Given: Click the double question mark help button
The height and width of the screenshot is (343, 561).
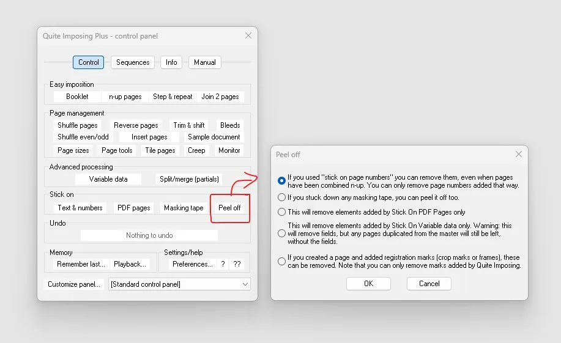Looking at the screenshot, I should [x=237, y=264].
